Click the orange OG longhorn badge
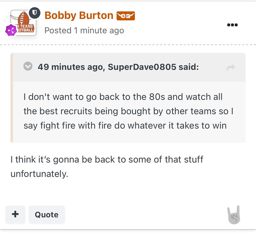Screen dimensions: 256x235 tap(125, 16)
